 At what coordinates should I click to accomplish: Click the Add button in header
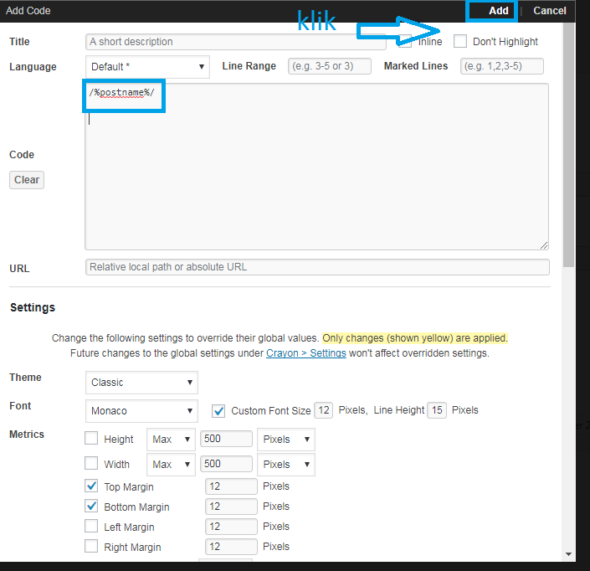[x=498, y=11]
